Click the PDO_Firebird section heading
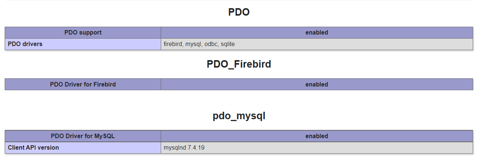Viewport: 482px width, 163px height. click(239, 64)
